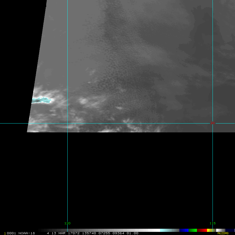Click where 120 meridian crosses the latitude line
This screenshot has height=235, width=235.
click(x=68, y=123)
